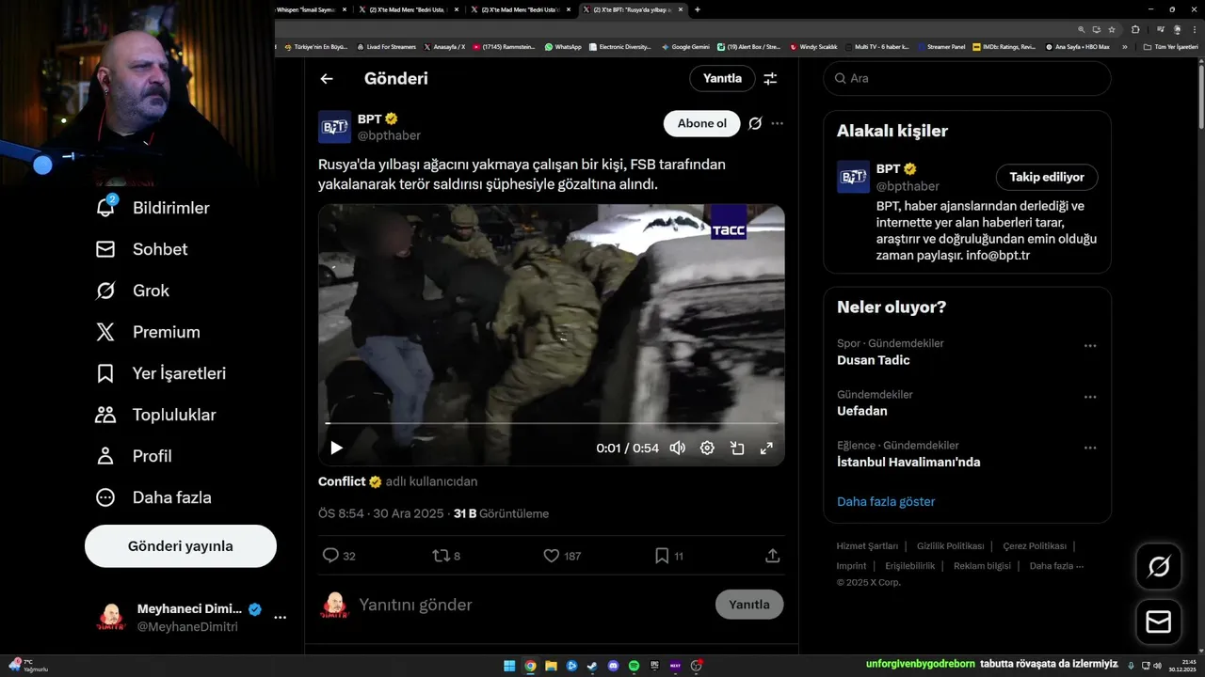
Task: Open account menu dots beside Meyhaneci Dimitri
Action: coord(280,618)
